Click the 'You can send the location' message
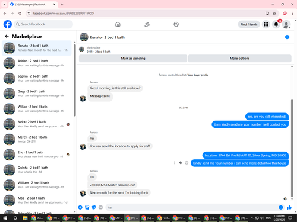The width and height of the screenshot is (297, 222). [120, 146]
